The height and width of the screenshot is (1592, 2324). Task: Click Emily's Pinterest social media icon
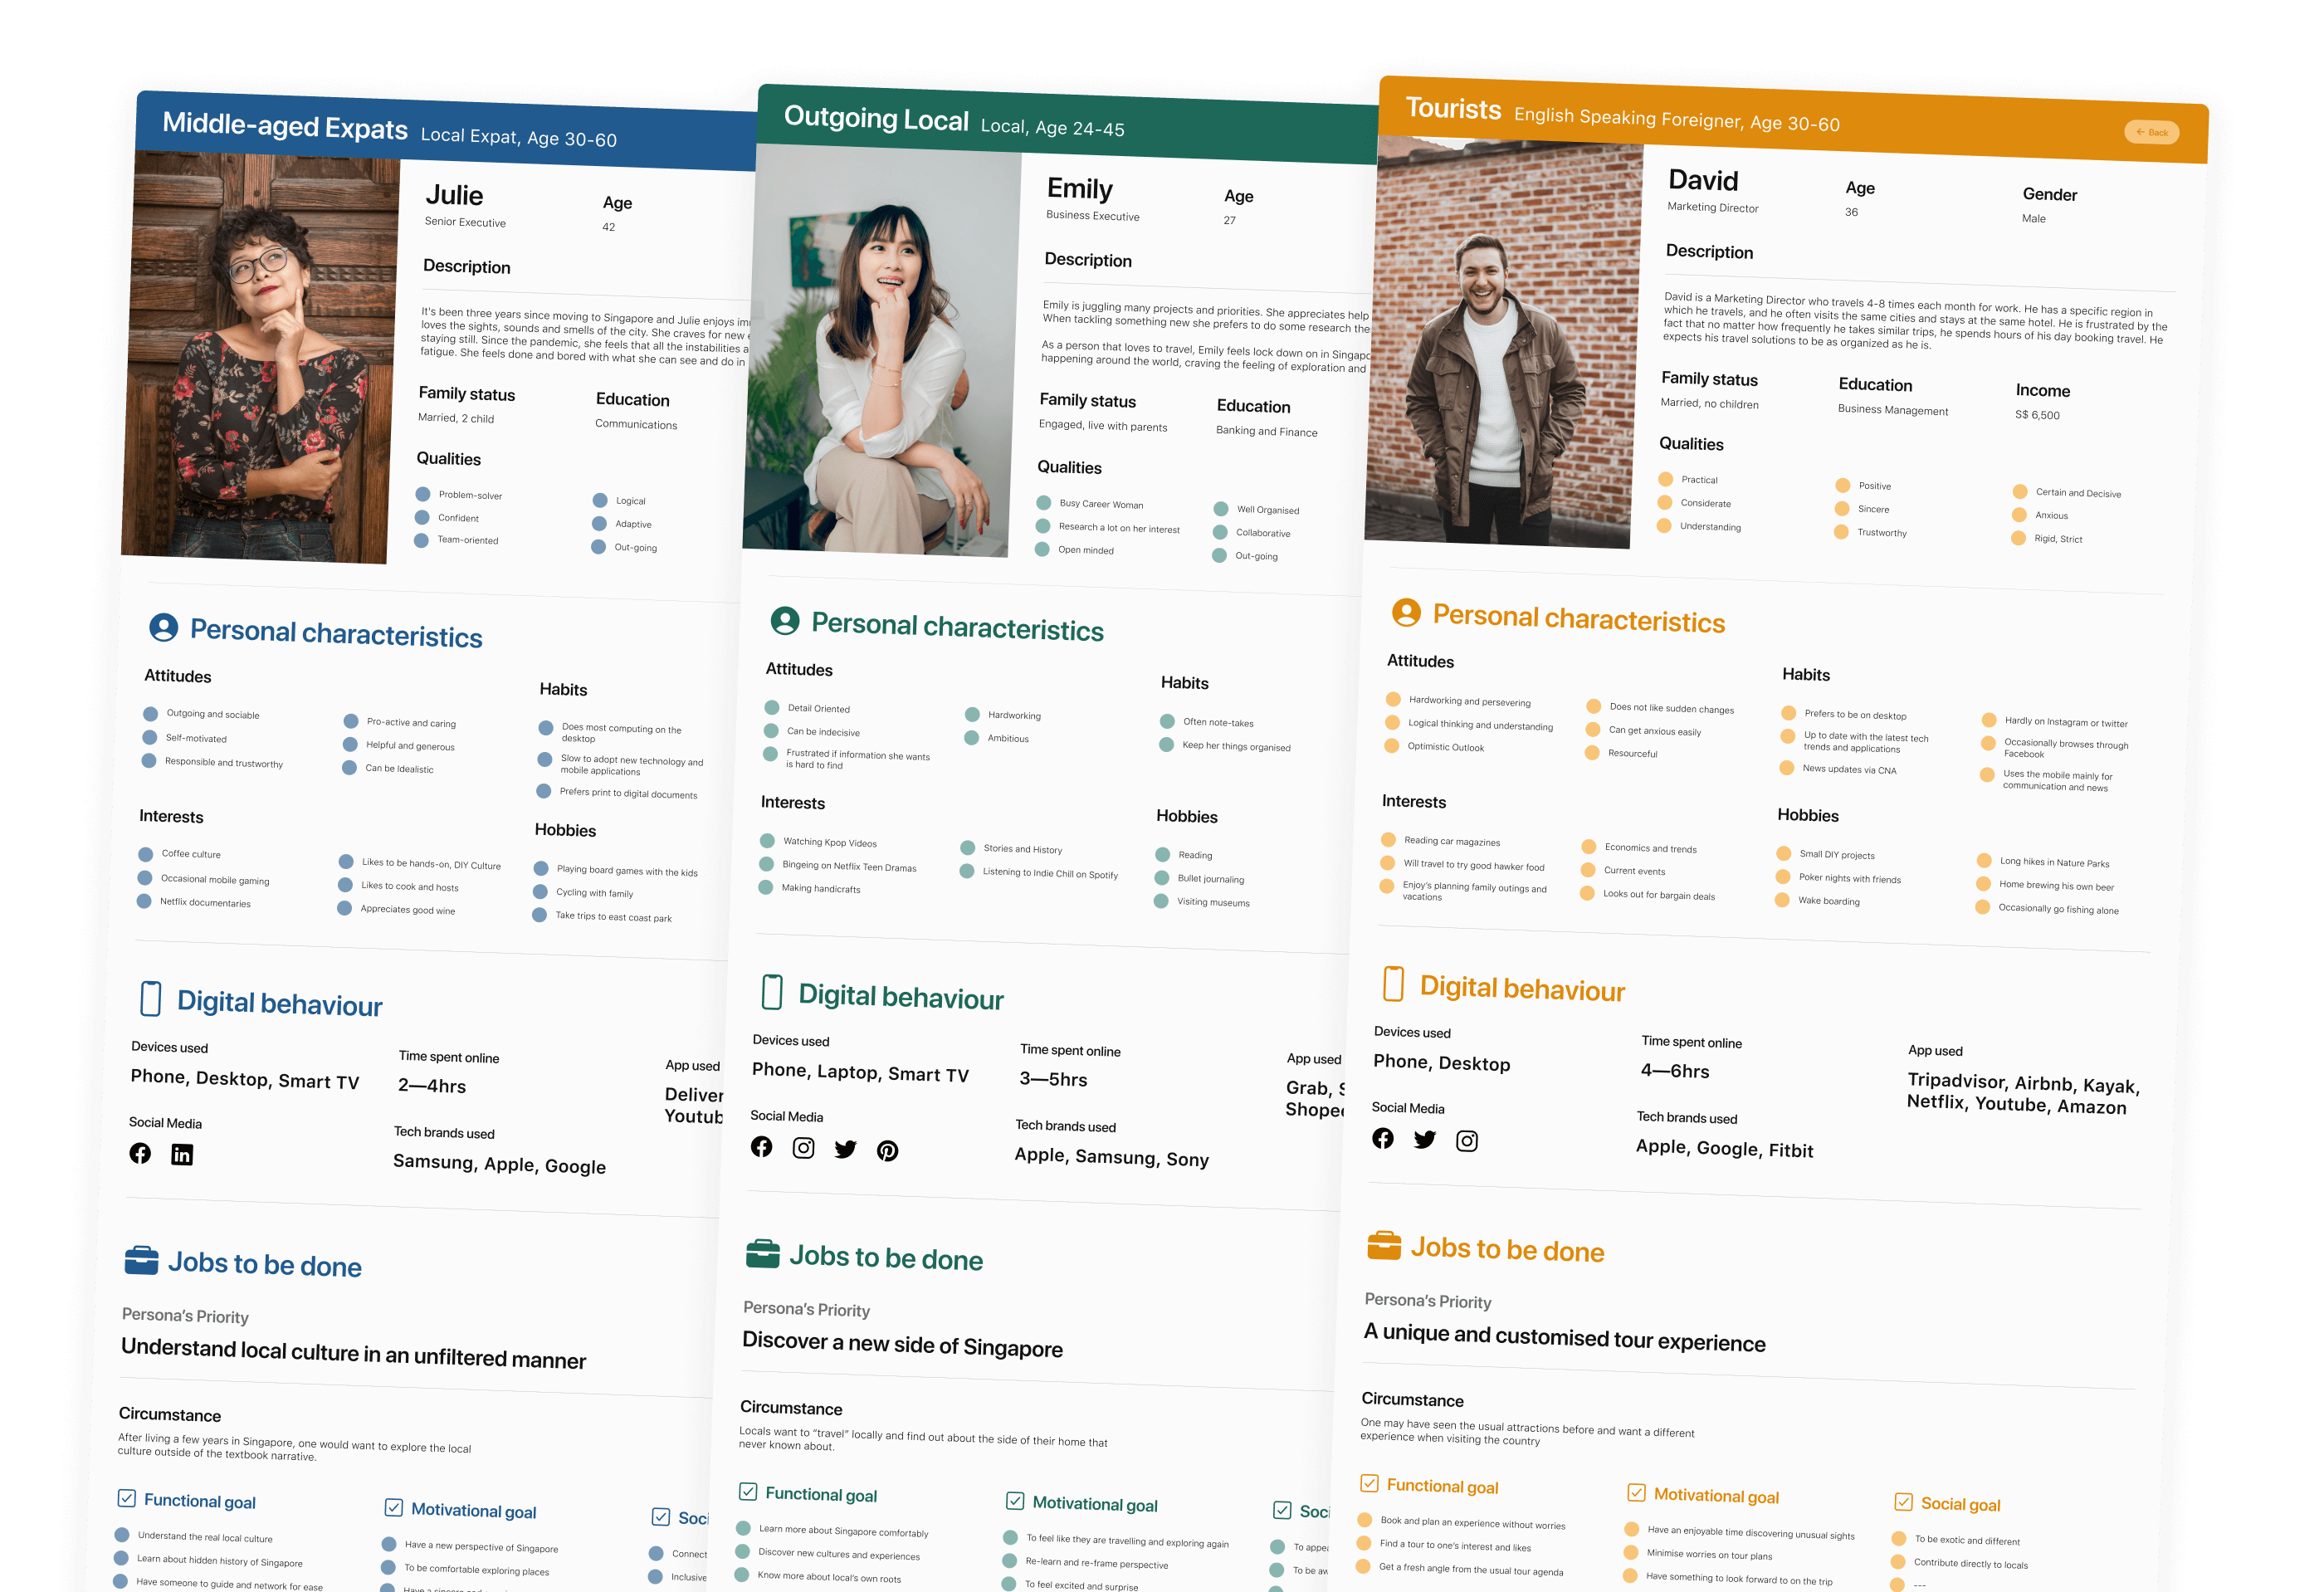coord(887,1150)
